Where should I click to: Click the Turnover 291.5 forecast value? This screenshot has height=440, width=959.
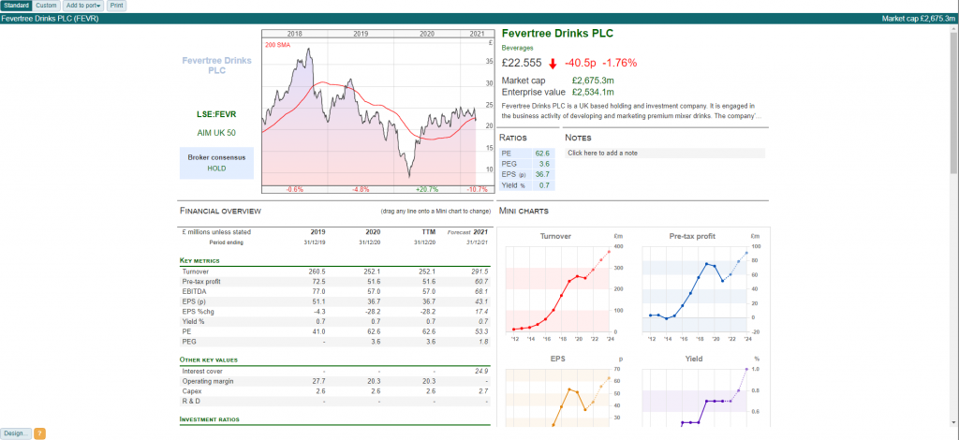tap(480, 271)
